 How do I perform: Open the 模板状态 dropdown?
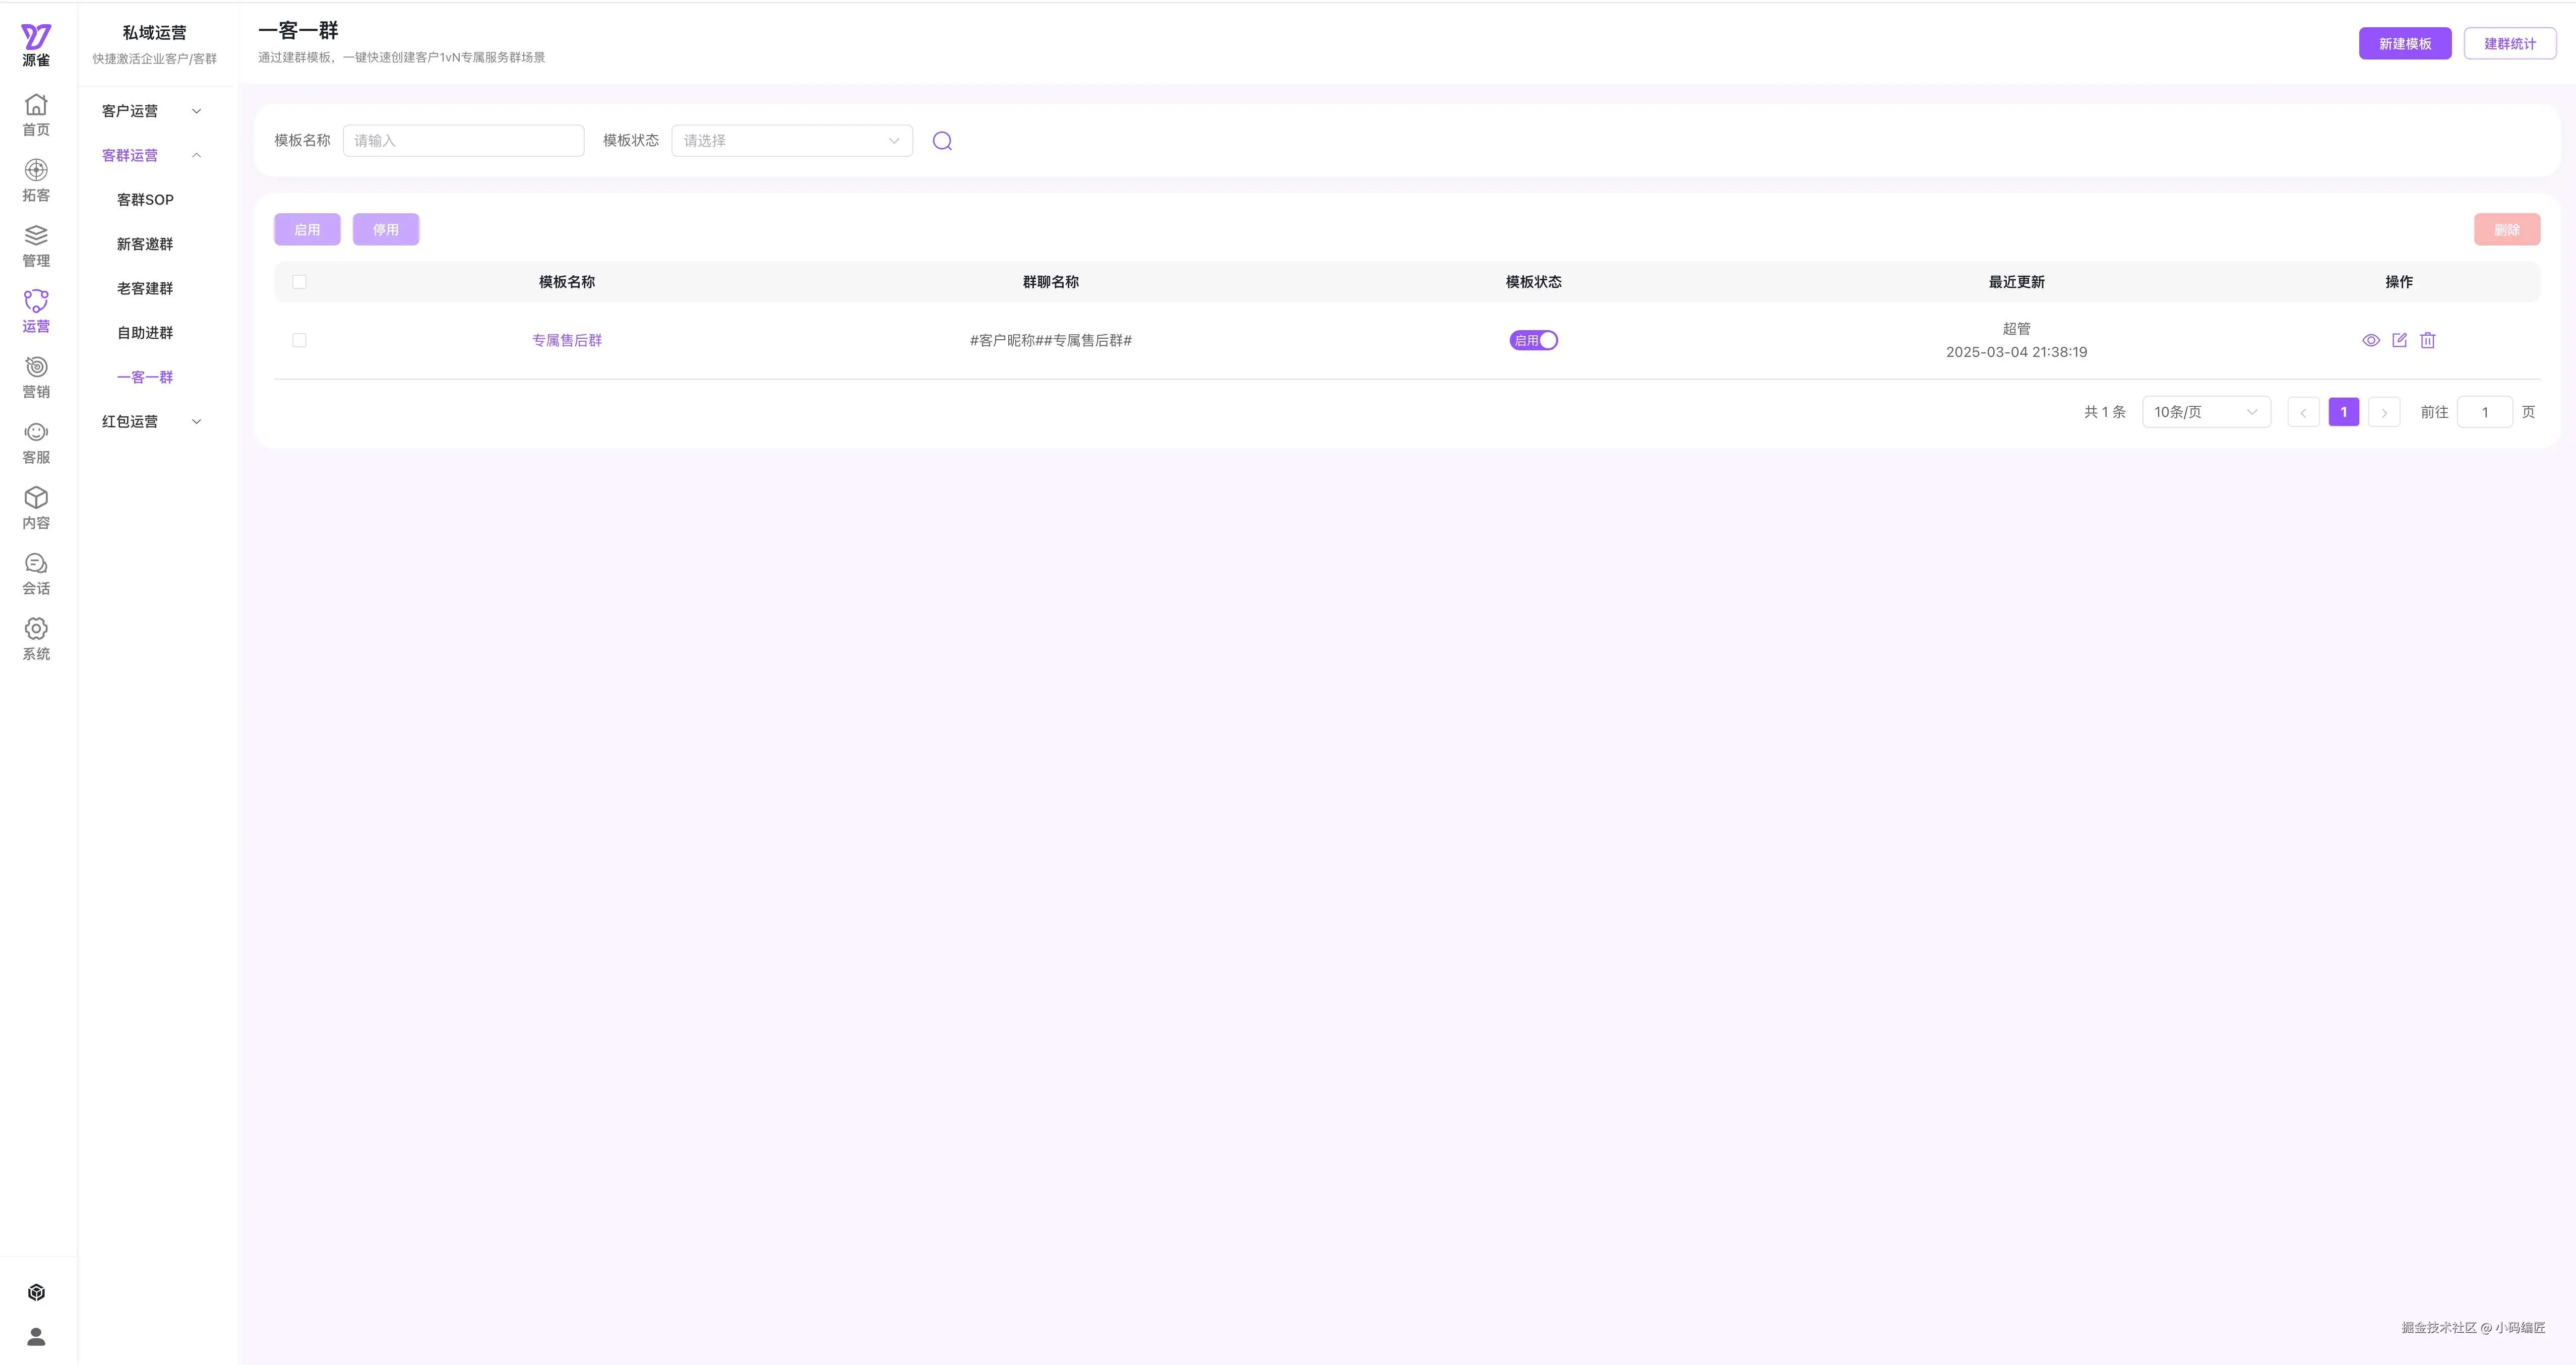[x=791, y=141]
